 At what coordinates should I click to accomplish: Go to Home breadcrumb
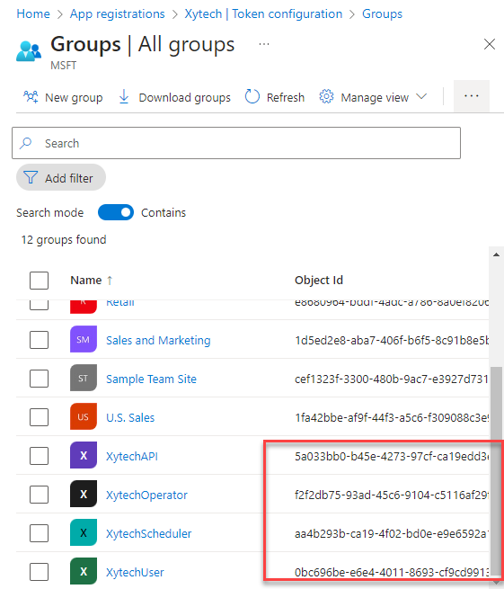tap(33, 13)
